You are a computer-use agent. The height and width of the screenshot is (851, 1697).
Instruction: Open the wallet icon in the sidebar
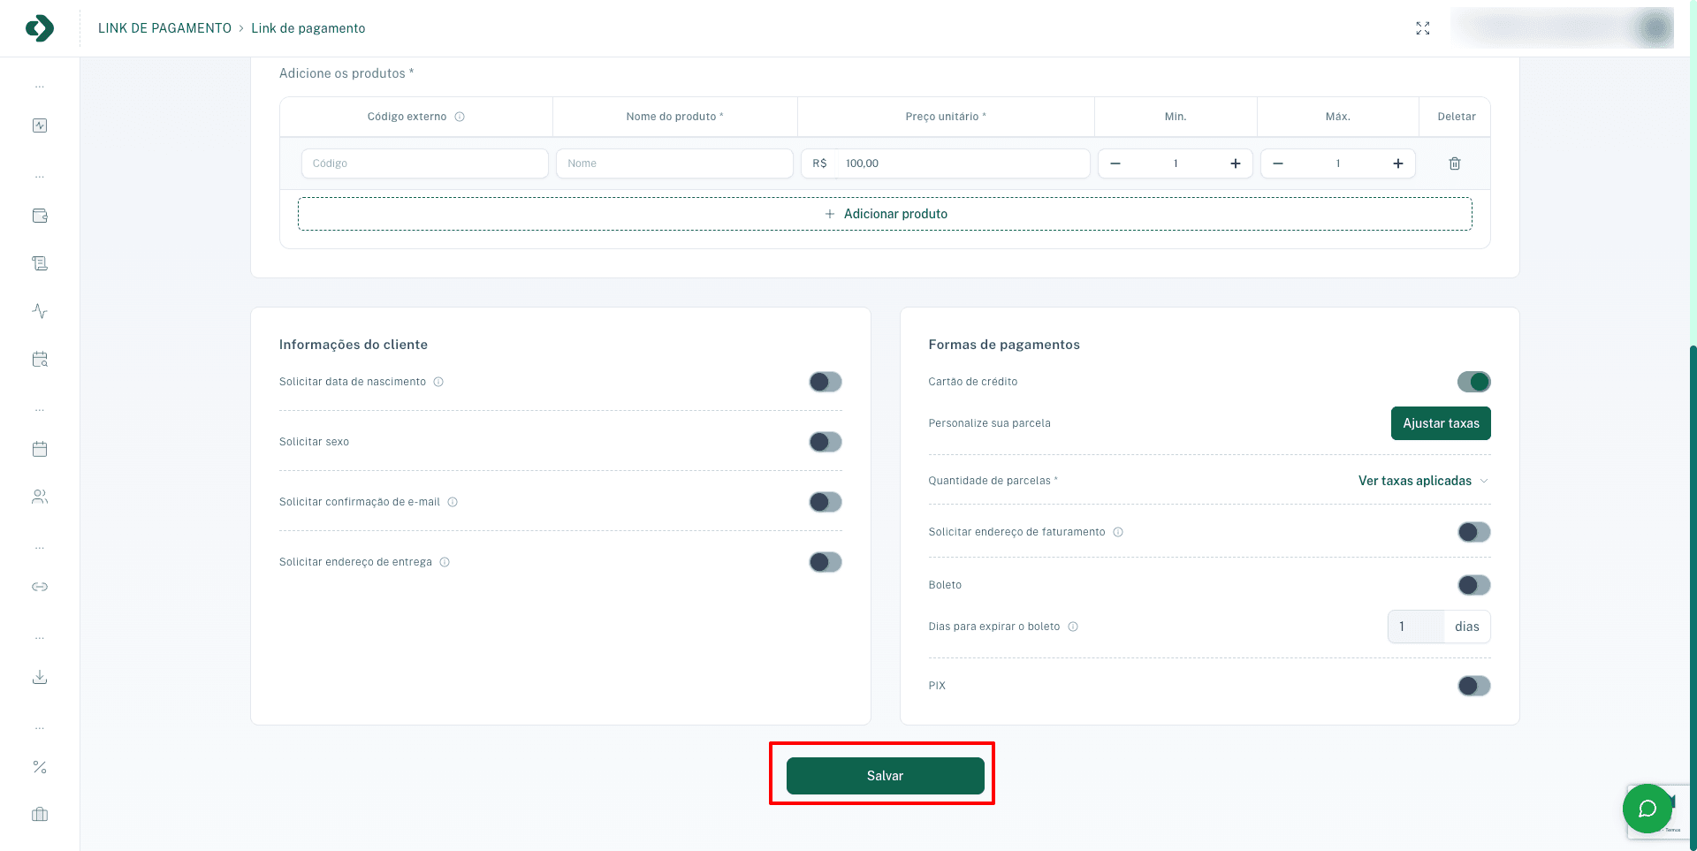(40, 216)
